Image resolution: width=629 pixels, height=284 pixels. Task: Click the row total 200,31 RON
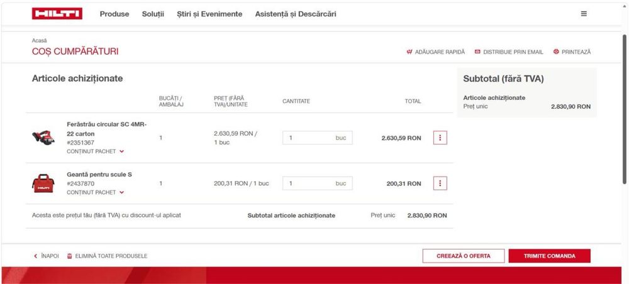404,183
